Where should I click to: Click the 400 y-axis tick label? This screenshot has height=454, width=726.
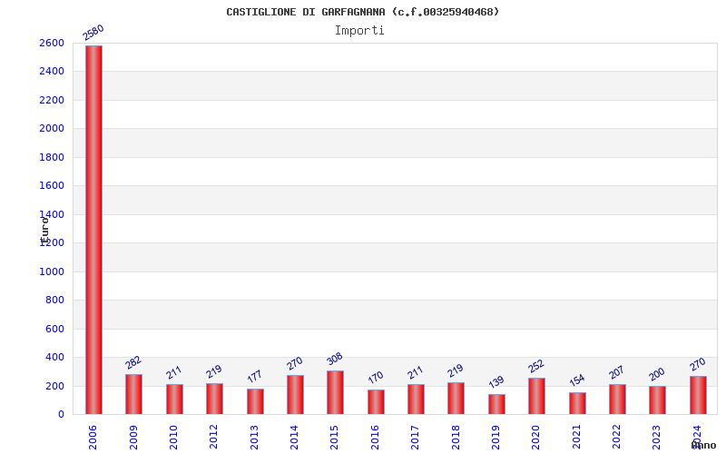[54, 358]
